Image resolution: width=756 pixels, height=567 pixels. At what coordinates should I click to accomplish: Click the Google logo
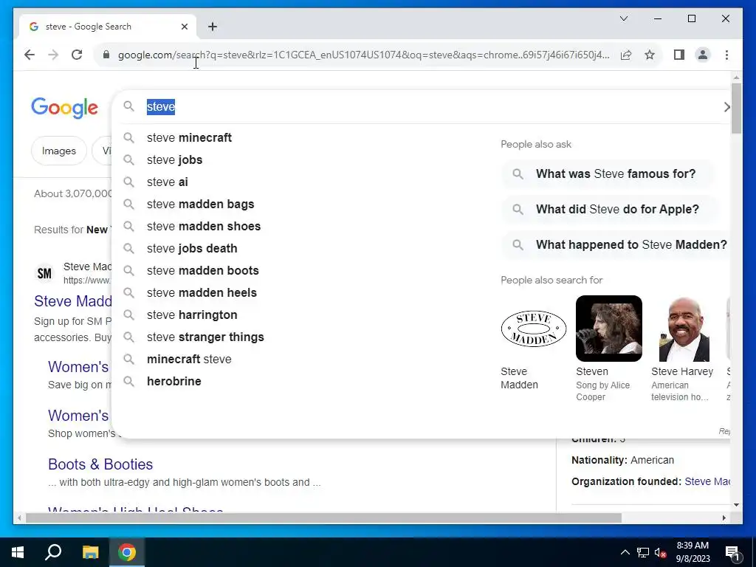(x=65, y=108)
